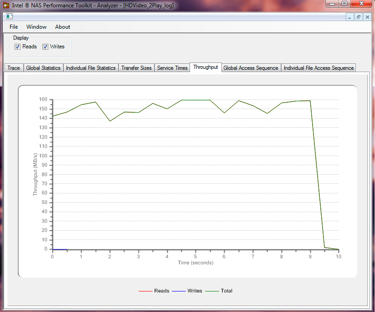The height and width of the screenshot is (312, 375).
Task: Open Individual File Access Sequence tab
Action: tap(318, 68)
